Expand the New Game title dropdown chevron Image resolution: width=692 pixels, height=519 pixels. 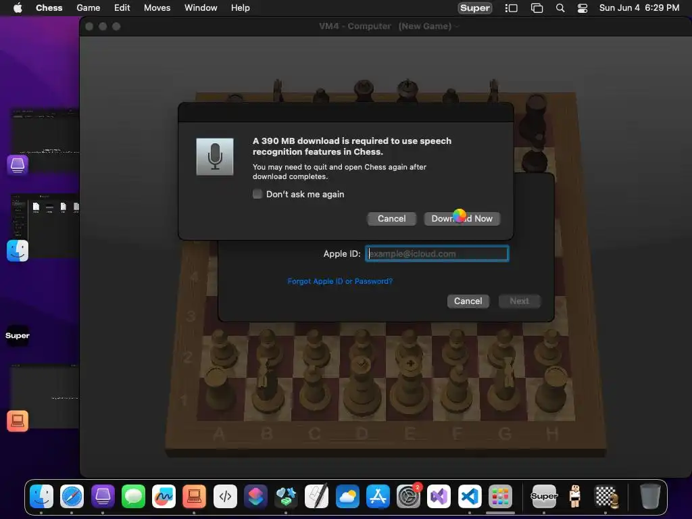point(457,26)
